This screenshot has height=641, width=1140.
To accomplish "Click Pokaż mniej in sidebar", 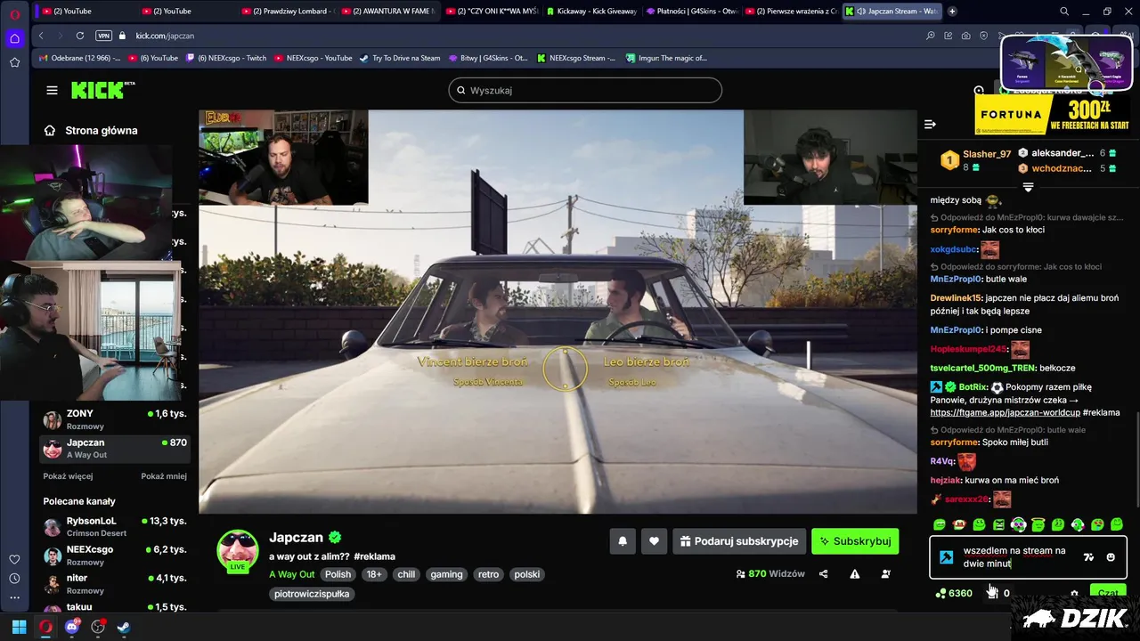I will tap(164, 476).
